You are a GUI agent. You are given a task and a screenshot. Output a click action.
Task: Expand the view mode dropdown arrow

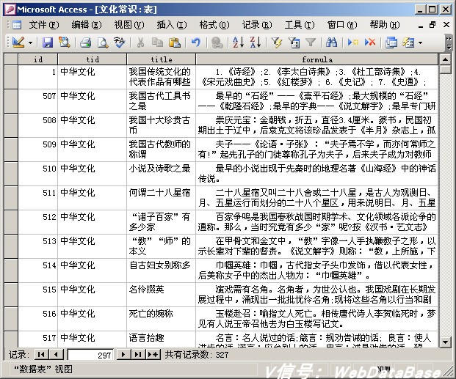tap(30, 43)
